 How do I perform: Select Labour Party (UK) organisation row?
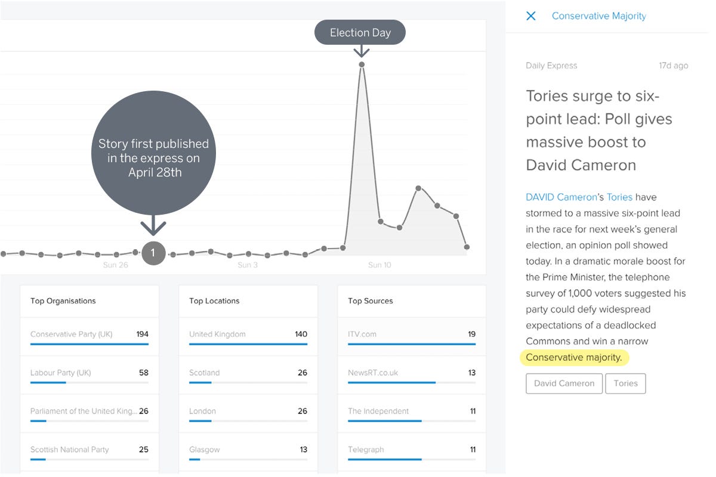[x=89, y=376]
